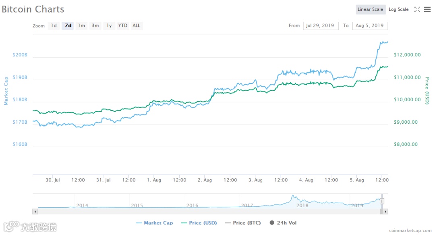Image resolution: width=435 pixels, height=235 pixels.
Task: Open the chart hamburger menu icon
Action: [x=427, y=9]
